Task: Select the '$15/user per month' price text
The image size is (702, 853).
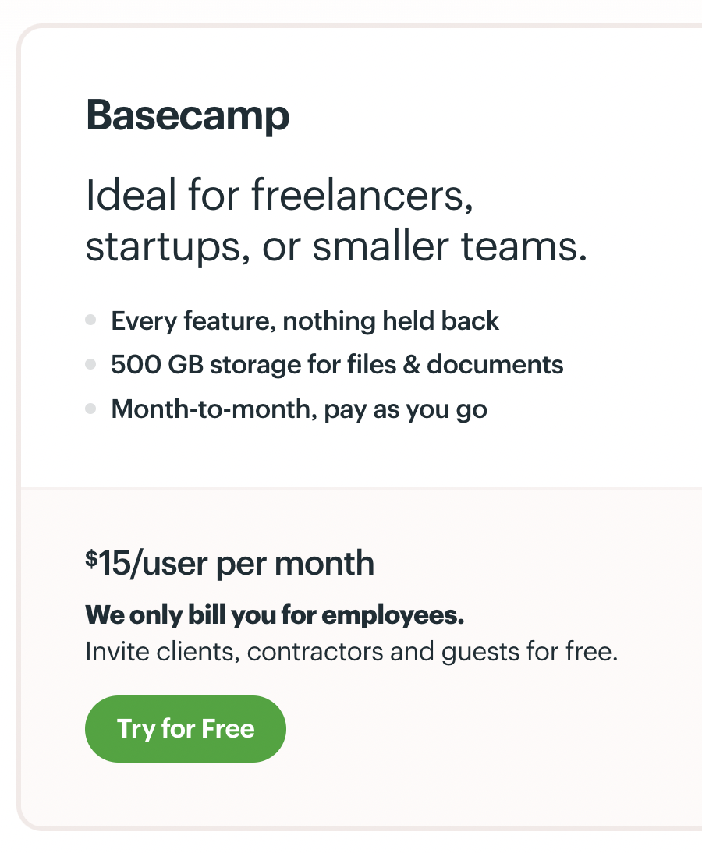Action: coord(229,563)
